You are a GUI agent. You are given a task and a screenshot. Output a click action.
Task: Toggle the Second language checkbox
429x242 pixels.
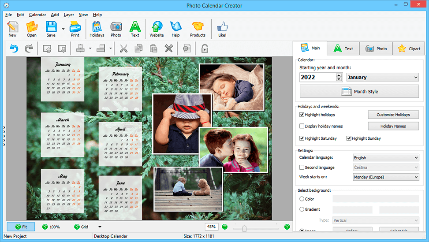pos(302,168)
